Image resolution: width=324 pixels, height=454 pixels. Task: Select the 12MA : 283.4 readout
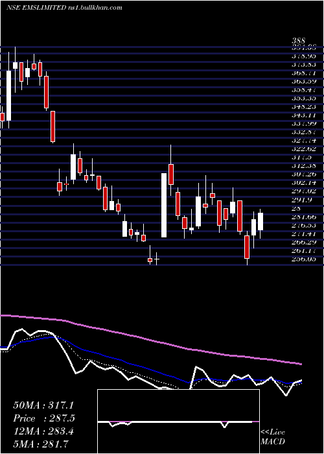(x=43, y=431)
